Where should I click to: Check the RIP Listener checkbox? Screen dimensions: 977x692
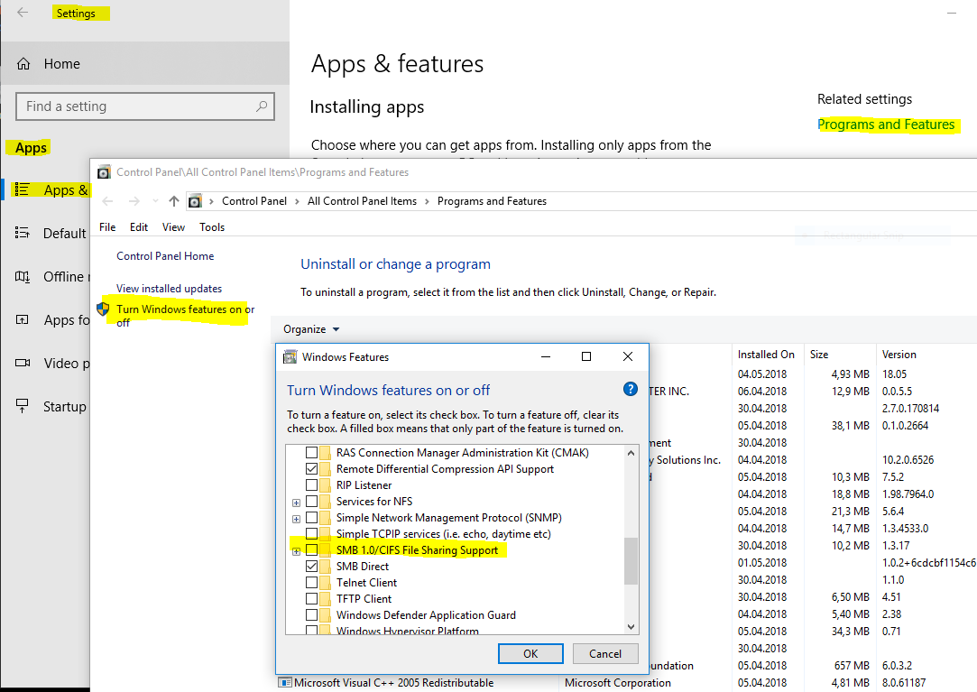(311, 485)
